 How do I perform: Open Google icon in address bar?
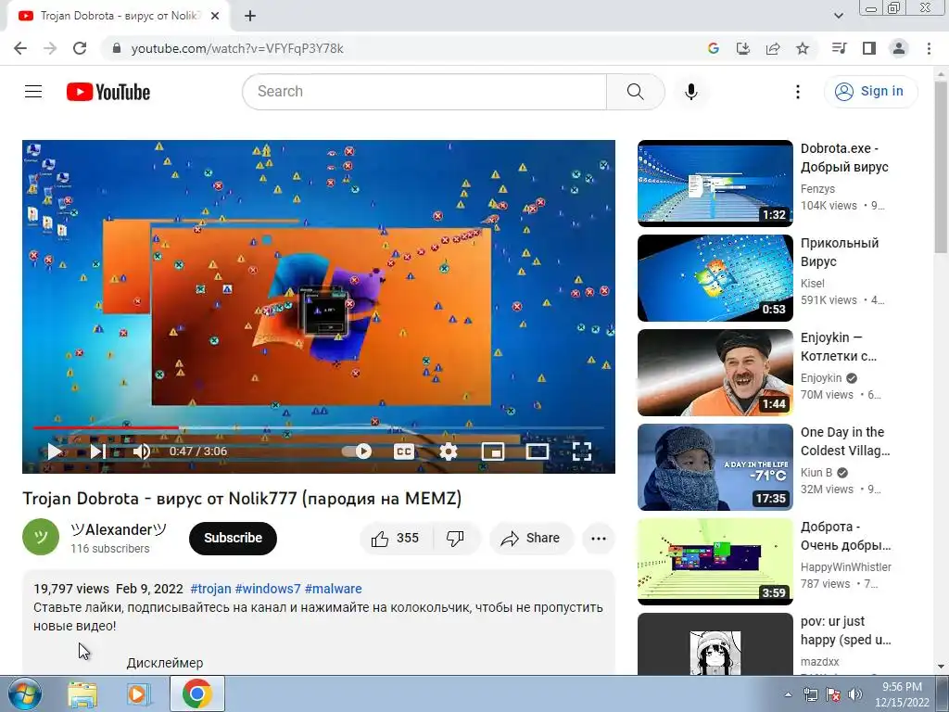pos(714,48)
